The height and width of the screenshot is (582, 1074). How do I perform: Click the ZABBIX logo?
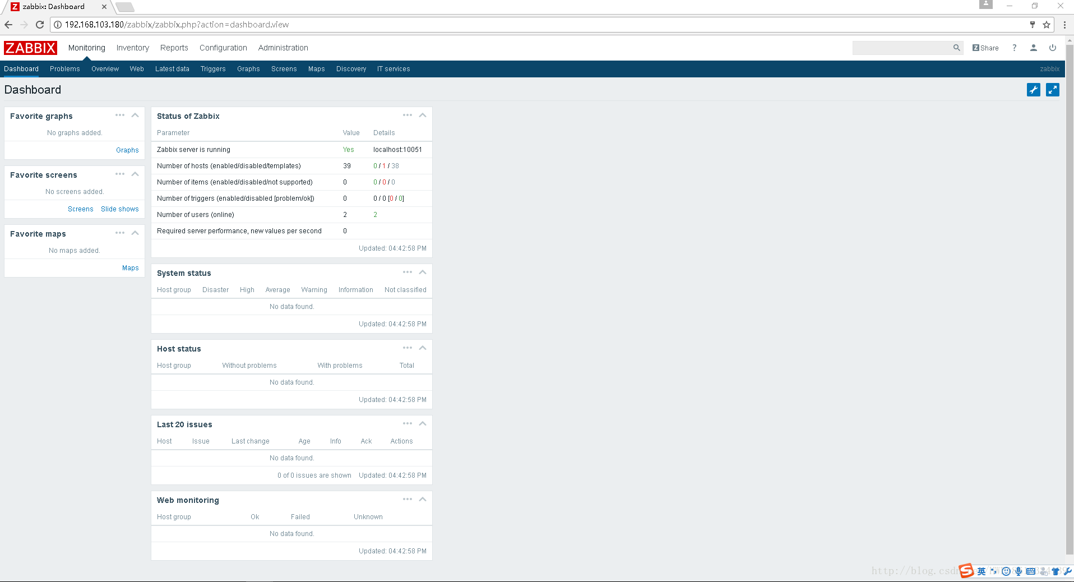(x=30, y=48)
